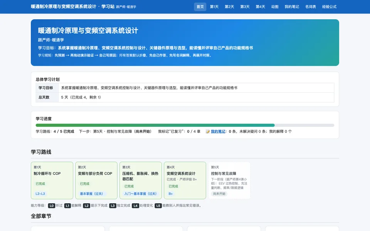Open the 名词表 navigation item

pyautogui.click(x=311, y=7)
